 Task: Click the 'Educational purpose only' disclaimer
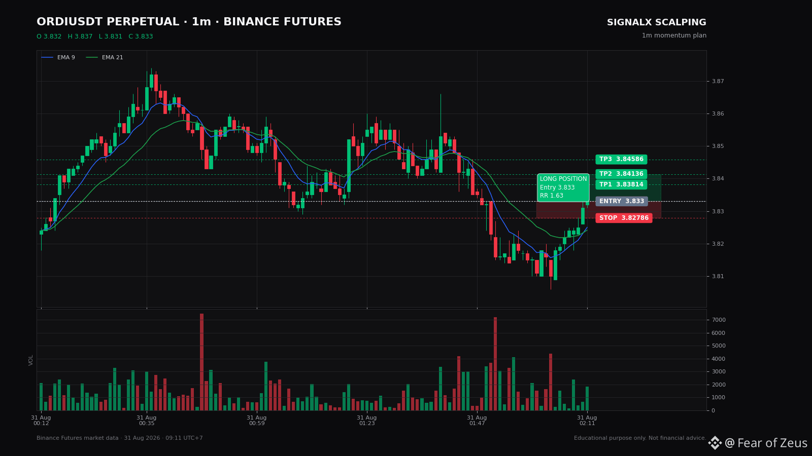coord(640,438)
